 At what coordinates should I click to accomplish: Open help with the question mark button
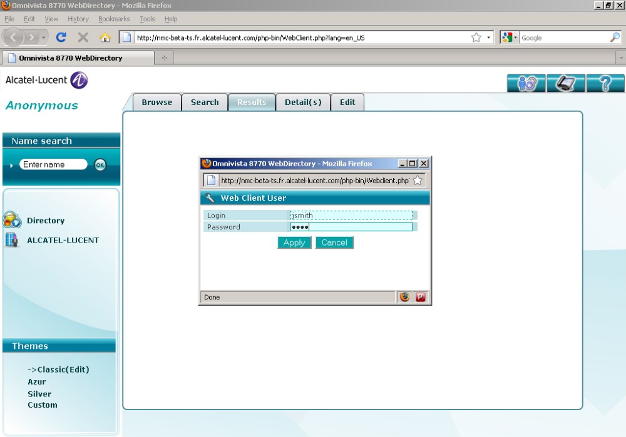[x=605, y=83]
